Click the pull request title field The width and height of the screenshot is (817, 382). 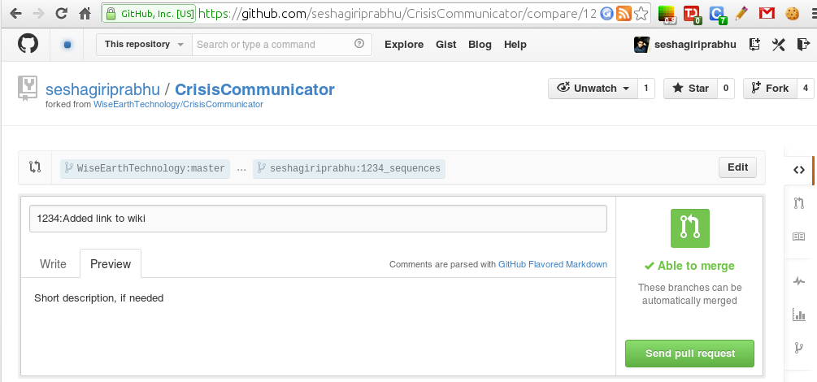318,219
